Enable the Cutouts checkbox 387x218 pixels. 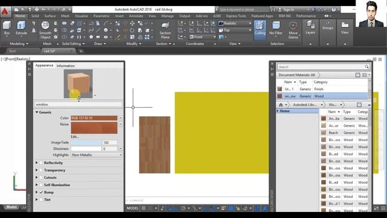point(41,177)
